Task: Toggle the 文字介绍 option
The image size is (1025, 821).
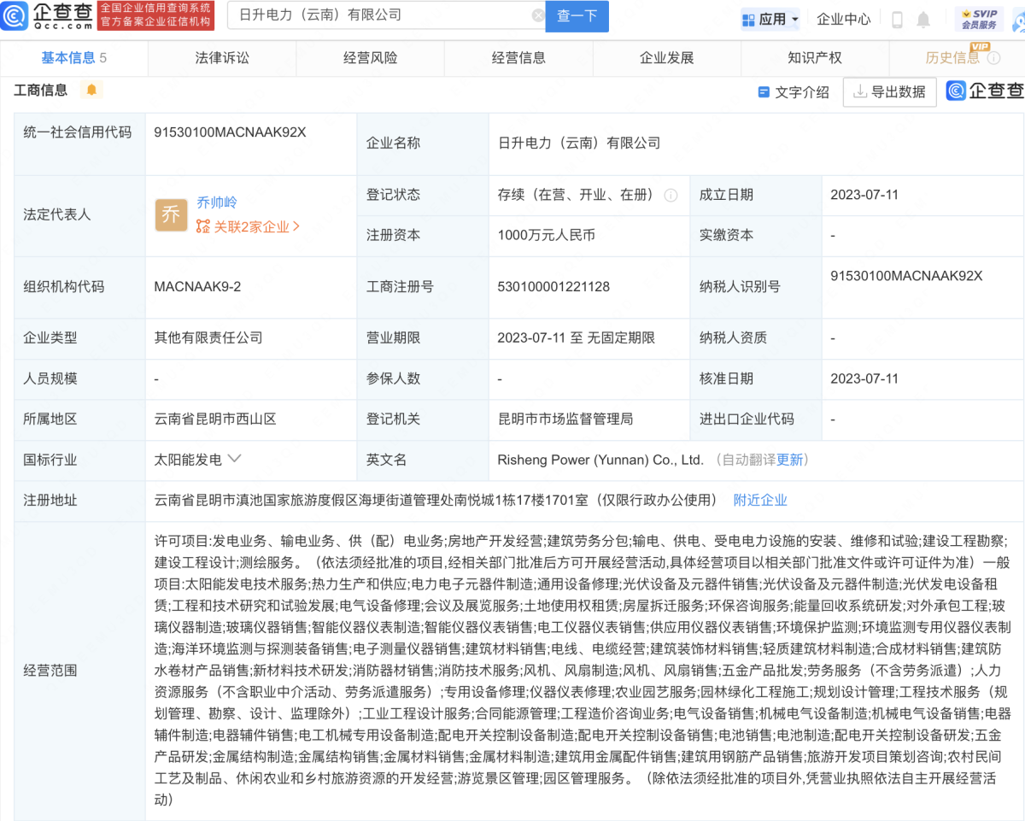Action: click(794, 92)
